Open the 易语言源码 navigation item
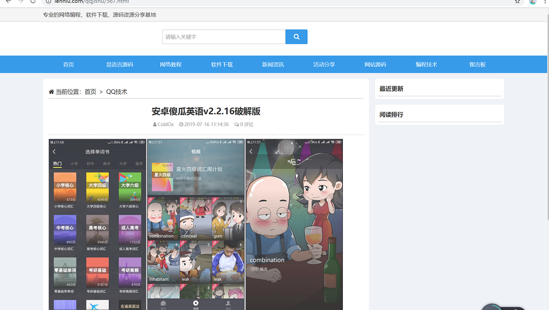Viewport: 549px width, 310px height. (119, 65)
